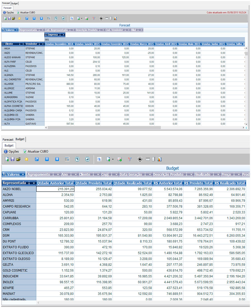Select the AKZO NOBEL row header in Budget
The height and width of the screenshot is (308, 251).
tap(19, 189)
